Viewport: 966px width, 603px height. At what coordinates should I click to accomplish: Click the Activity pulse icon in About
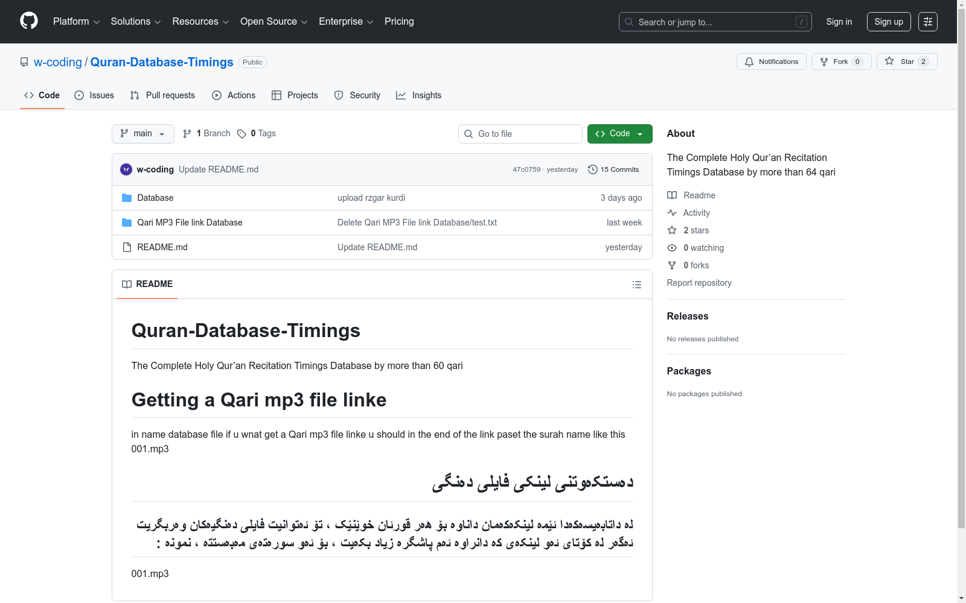pos(672,213)
